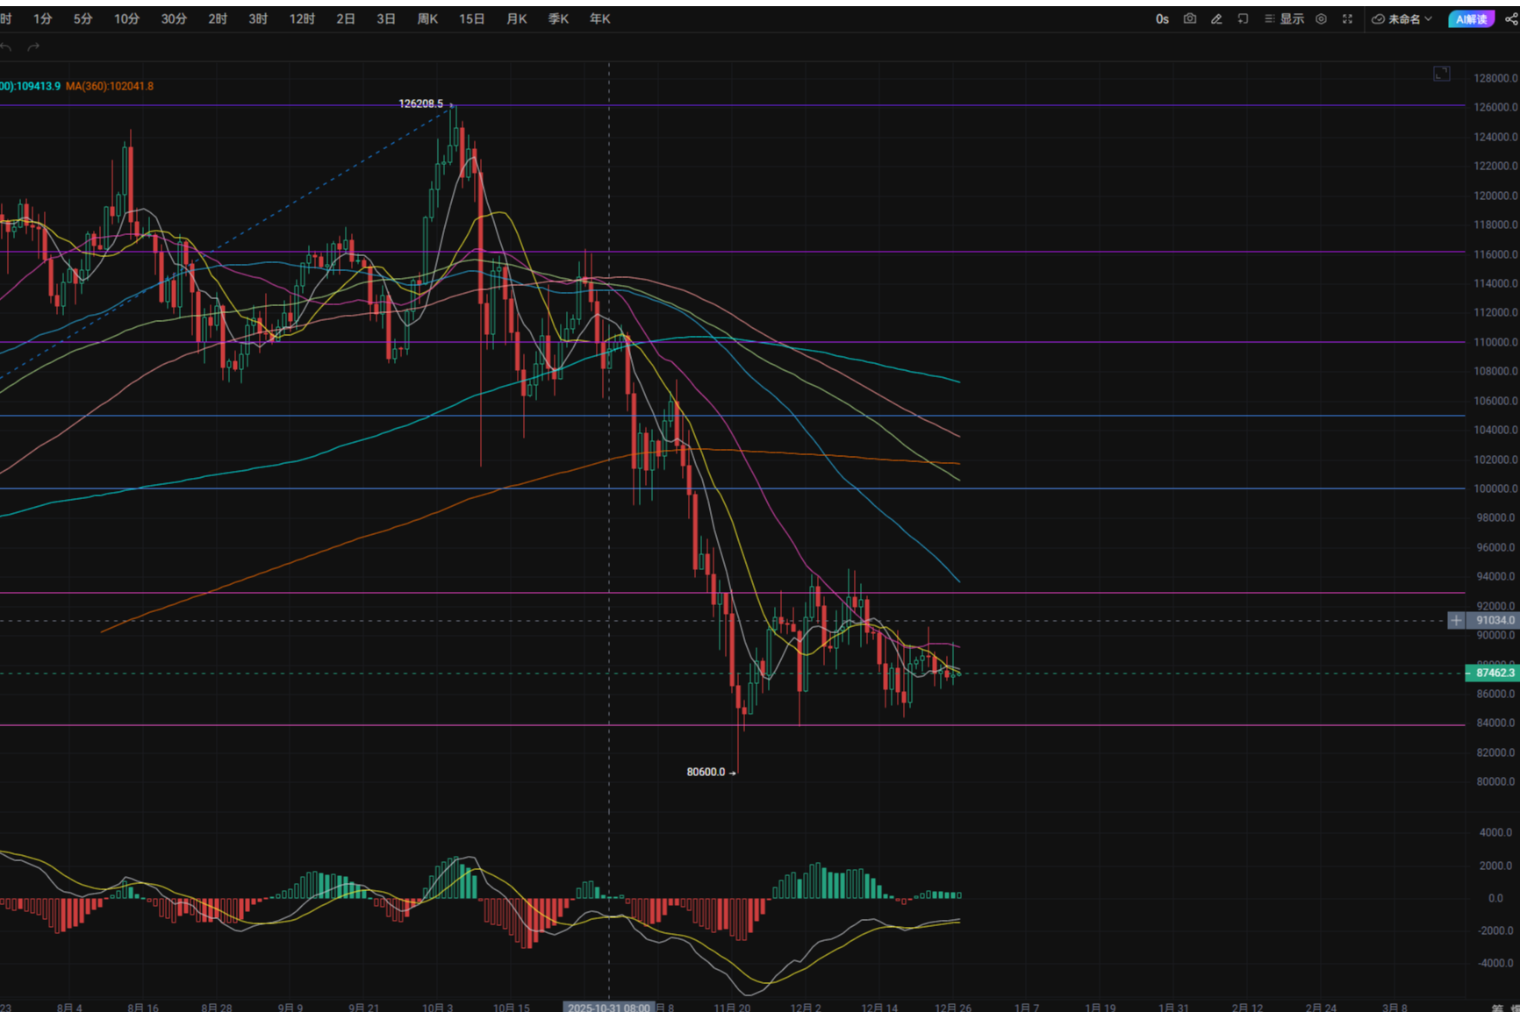The height and width of the screenshot is (1012, 1520).
Task: Open chart settings hexagon icon
Action: (1321, 18)
